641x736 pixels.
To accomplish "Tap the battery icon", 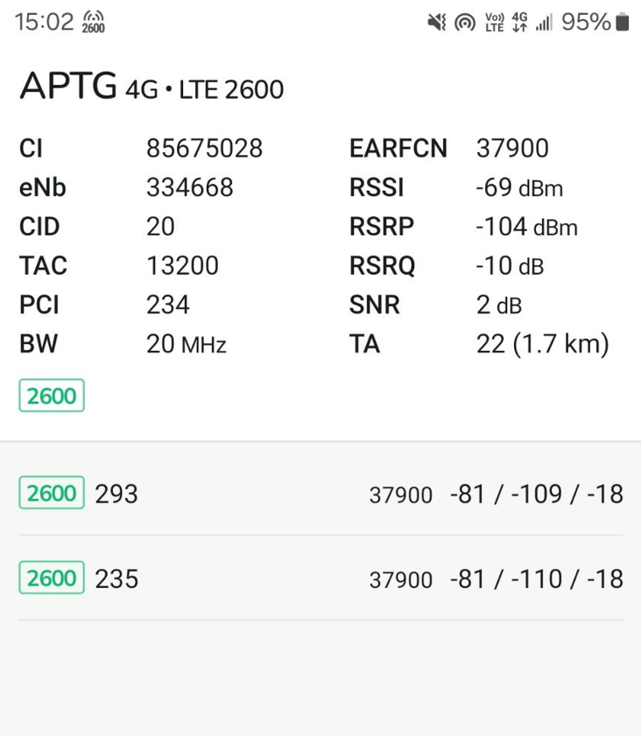I will (x=623, y=22).
